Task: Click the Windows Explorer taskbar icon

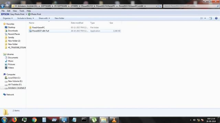Action: tap(104, 120)
